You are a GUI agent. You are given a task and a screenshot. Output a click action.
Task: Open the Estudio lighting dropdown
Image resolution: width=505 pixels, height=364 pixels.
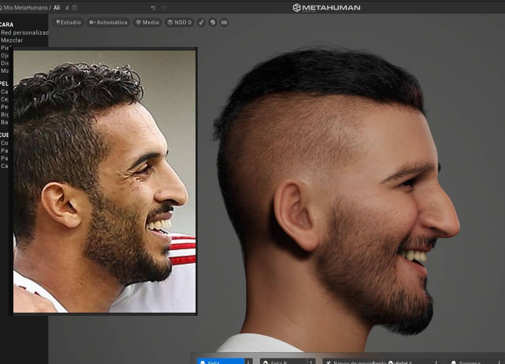click(x=68, y=23)
